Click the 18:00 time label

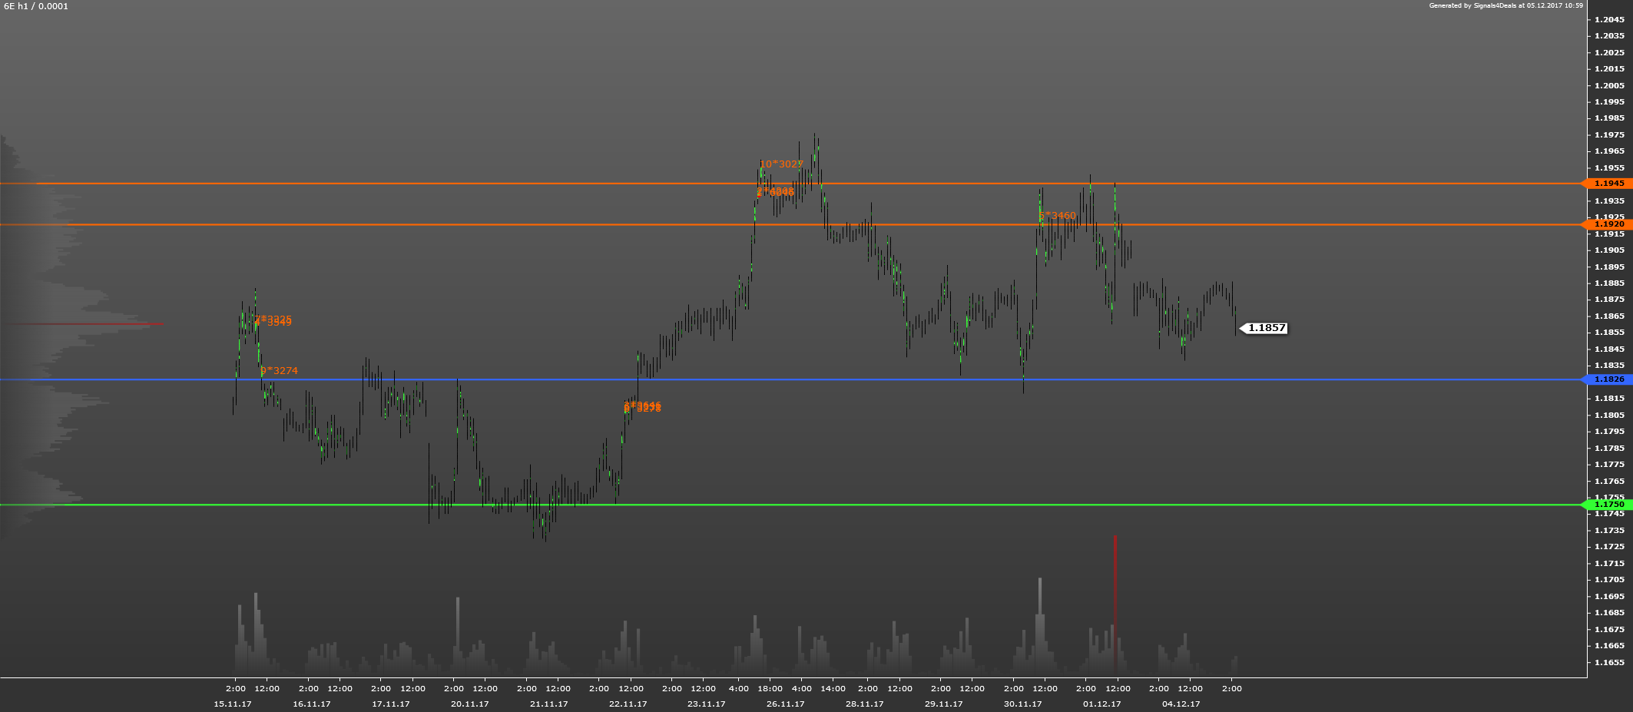click(x=770, y=689)
